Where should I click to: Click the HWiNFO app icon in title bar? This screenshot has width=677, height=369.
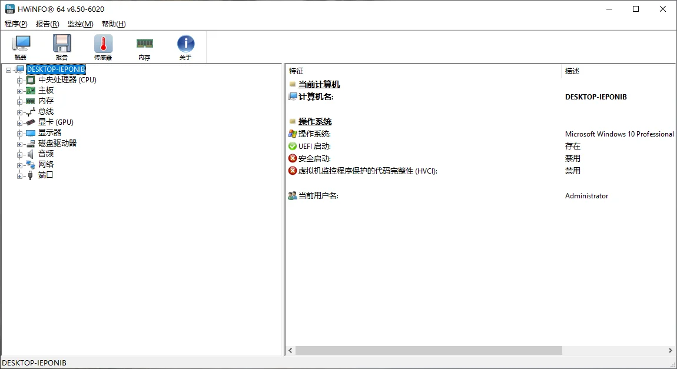(9, 9)
